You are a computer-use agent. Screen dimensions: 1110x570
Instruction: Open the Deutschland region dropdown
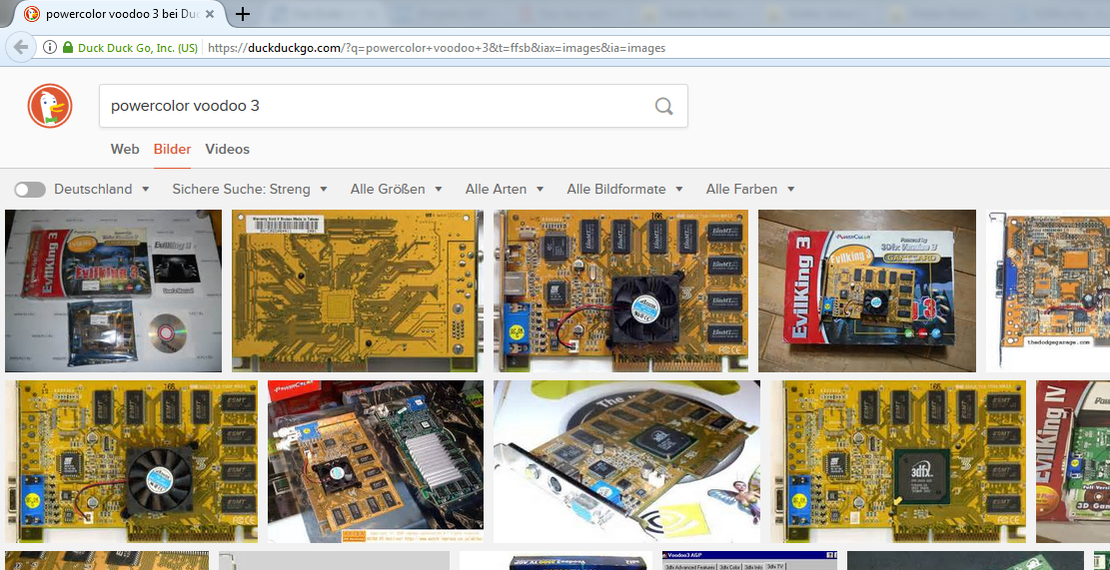[x=102, y=190]
